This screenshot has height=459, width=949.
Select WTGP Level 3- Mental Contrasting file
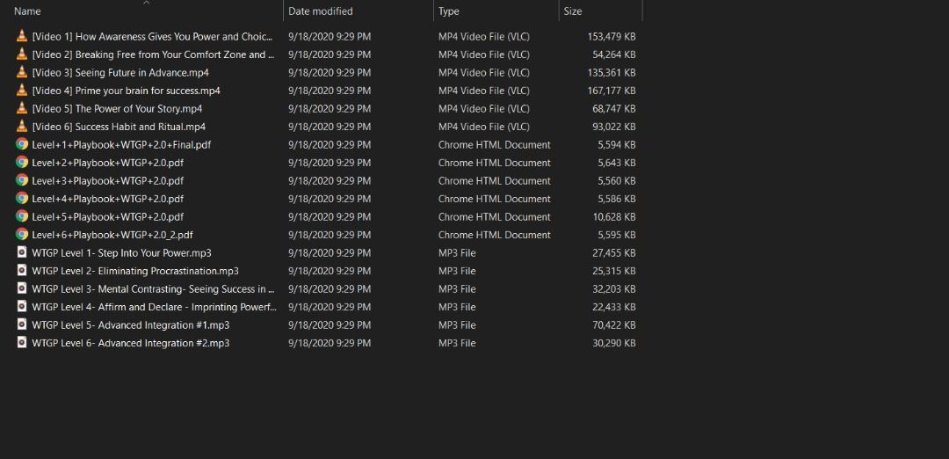coord(153,288)
